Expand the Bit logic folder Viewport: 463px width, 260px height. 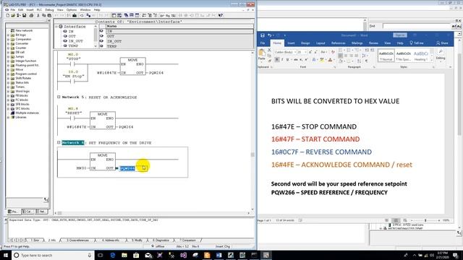point(8,35)
